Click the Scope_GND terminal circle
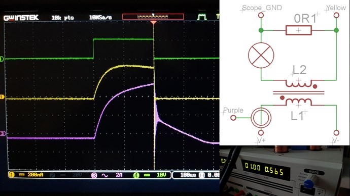The width and height of the screenshot is (350, 196). (261, 15)
